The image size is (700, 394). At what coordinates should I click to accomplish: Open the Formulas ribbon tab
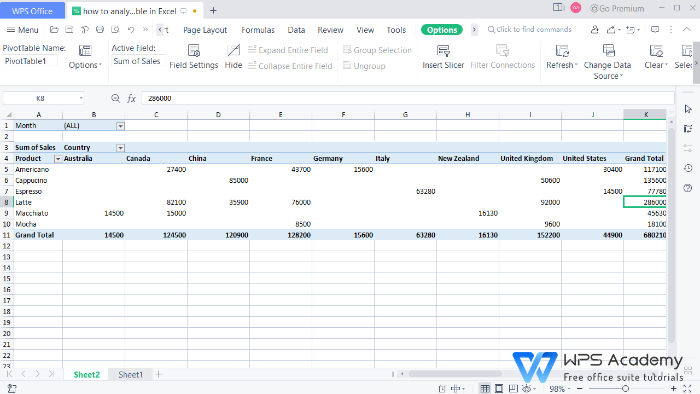[x=258, y=30]
